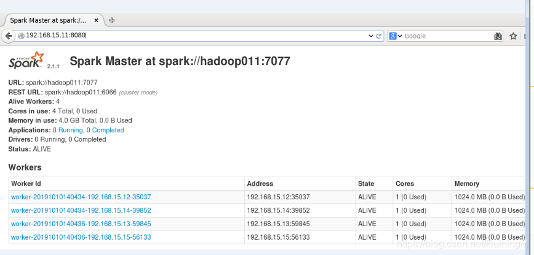Click the Cores in use line
This screenshot has width=534, height=255.
(53, 111)
